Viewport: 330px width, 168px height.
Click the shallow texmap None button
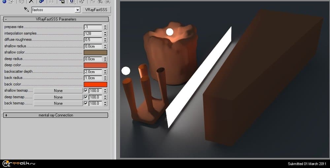pyautogui.click(x=58, y=91)
